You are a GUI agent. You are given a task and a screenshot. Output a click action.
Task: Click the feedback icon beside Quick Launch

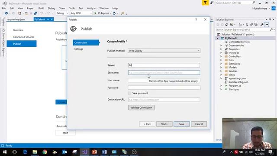212,3
